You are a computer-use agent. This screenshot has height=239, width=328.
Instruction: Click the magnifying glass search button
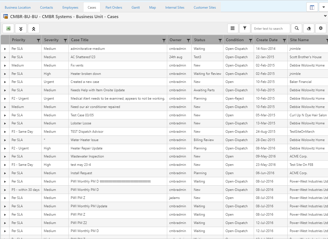pos(297,28)
